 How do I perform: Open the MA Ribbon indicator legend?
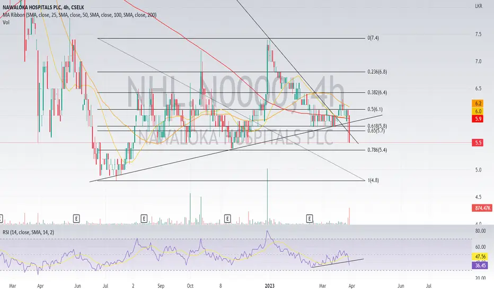(80, 15)
